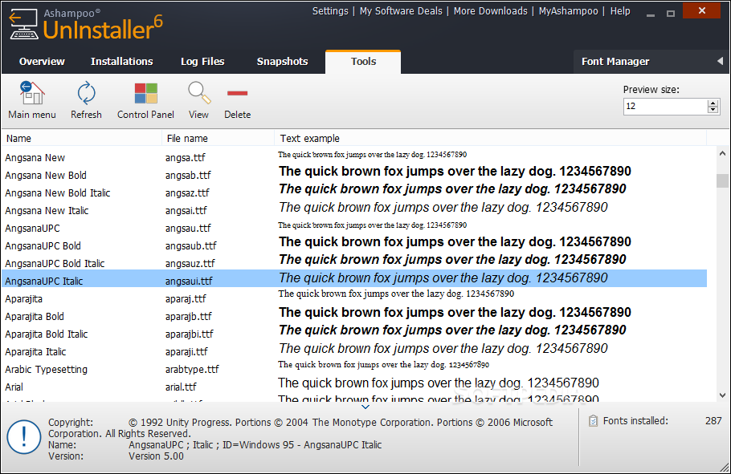Click the Text example column header

tap(491, 138)
